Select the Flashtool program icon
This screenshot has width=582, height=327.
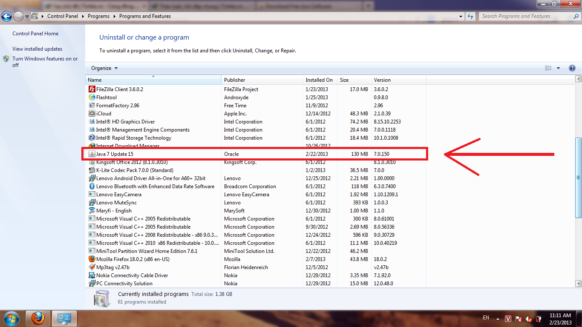92,98
